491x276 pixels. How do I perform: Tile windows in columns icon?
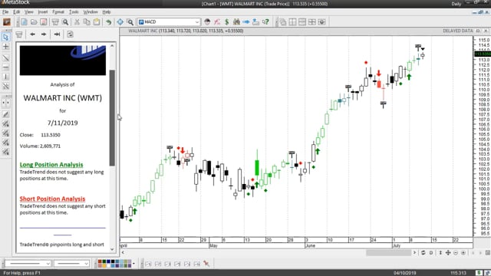click(x=293, y=22)
